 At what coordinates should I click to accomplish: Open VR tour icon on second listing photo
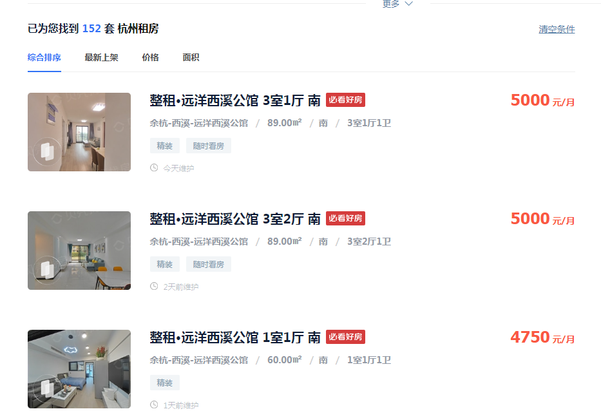(x=47, y=270)
